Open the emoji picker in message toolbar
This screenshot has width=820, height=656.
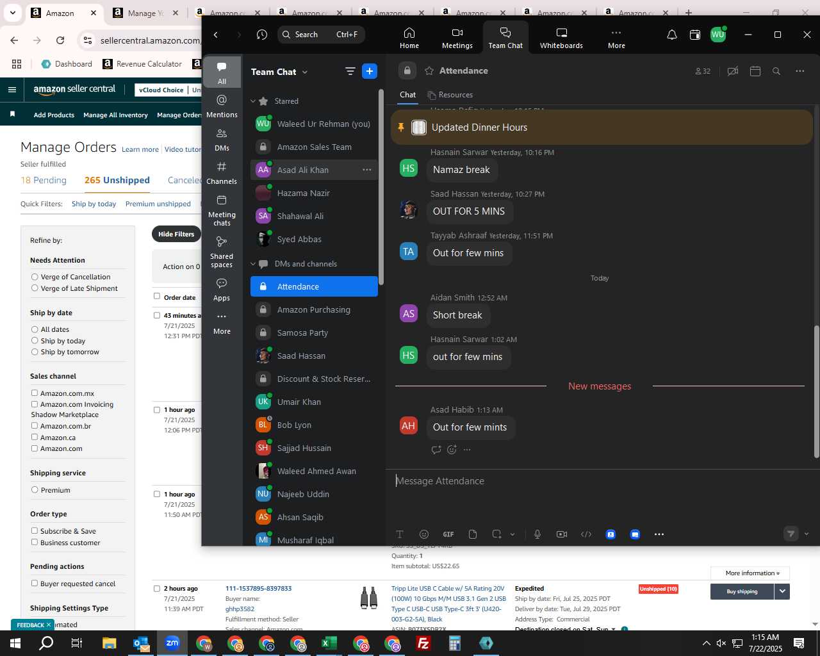(423, 534)
